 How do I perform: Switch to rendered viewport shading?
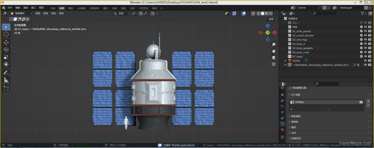(271, 14)
